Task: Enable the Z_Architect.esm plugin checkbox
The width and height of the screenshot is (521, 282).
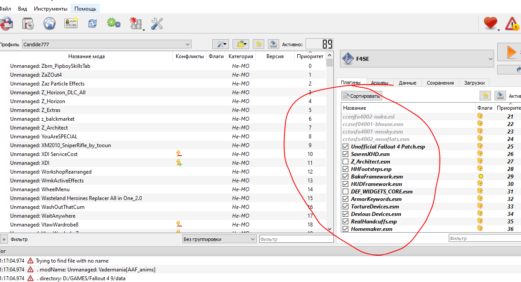Action: [346, 162]
